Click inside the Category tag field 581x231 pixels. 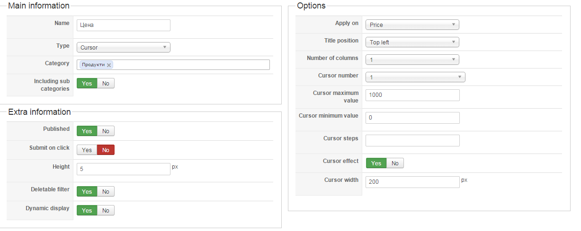point(189,65)
